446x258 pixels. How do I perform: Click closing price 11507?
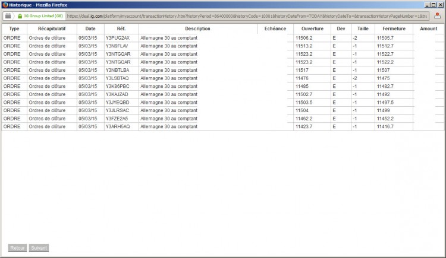tap(383, 70)
